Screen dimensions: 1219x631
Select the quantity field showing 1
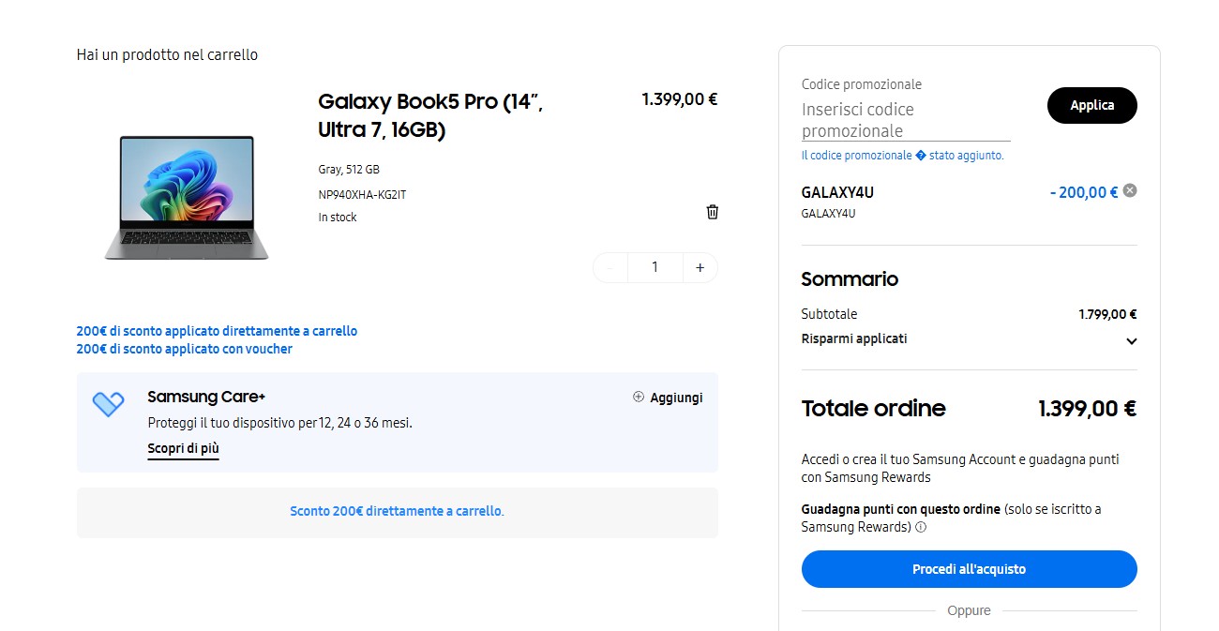655,268
